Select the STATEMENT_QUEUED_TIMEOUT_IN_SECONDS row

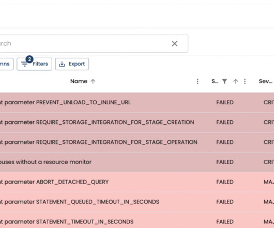137,202
